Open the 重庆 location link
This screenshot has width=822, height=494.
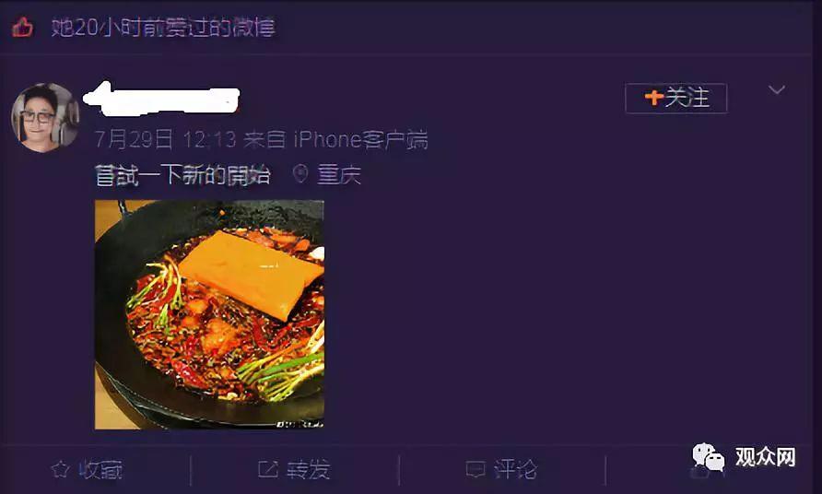[x=339, y=174]
